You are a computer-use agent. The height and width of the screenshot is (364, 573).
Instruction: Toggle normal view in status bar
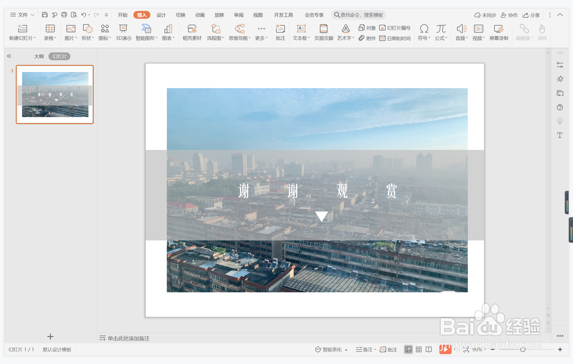click(408, 349)
